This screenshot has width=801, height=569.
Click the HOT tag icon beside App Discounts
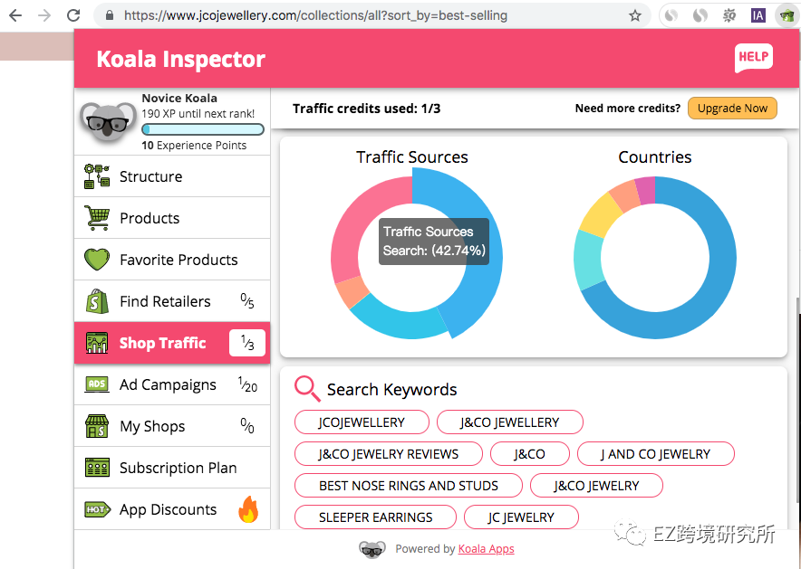tap(97, 509)
